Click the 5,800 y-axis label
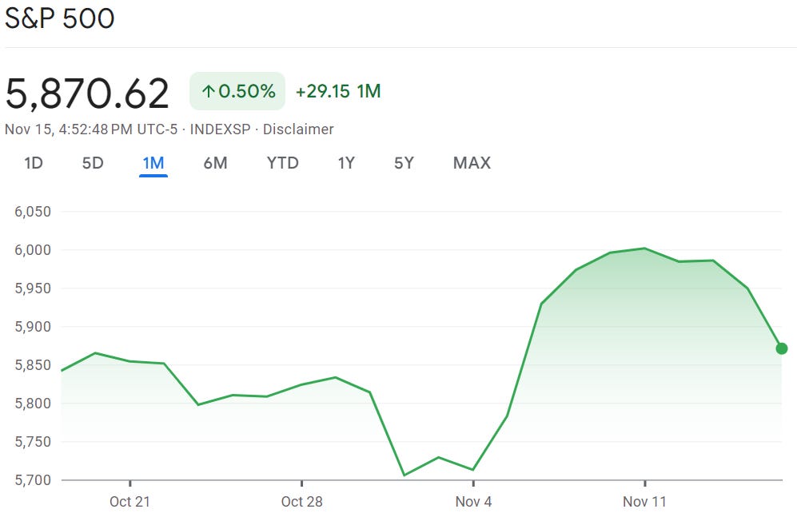 point(33,404)
